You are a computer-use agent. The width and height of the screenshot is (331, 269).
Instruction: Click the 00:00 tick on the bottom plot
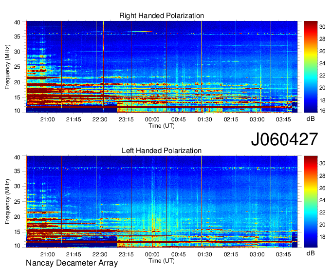[x=152, y=254]
